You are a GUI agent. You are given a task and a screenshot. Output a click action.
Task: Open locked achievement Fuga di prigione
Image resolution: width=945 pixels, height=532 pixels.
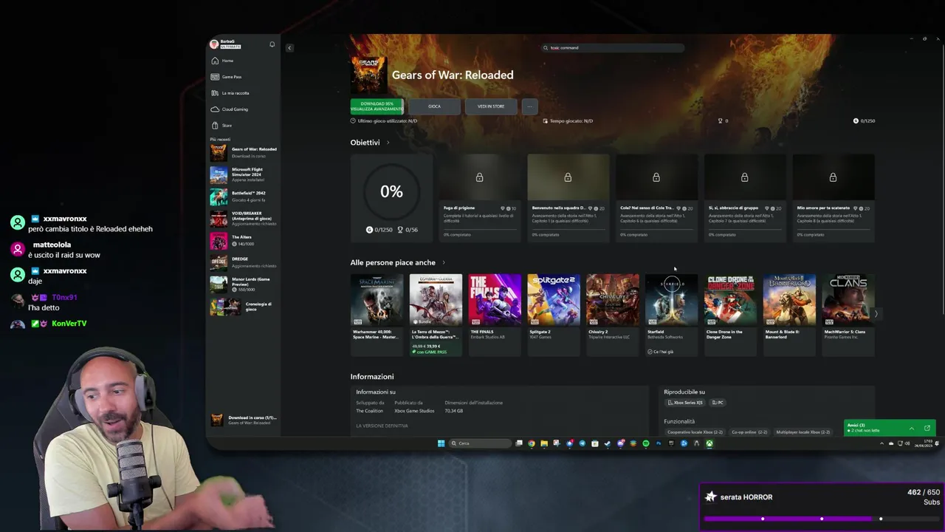480,198
